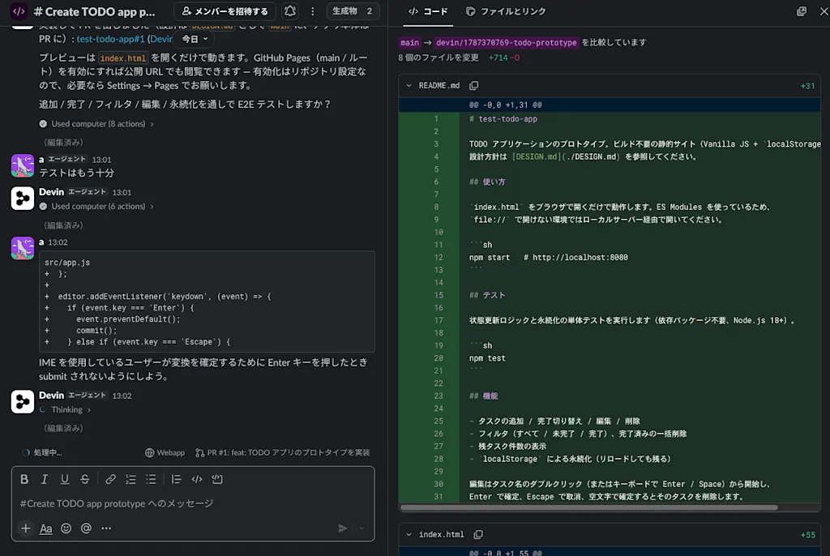Toggle the Aa formatting toolbar

[x=46, y=528]
